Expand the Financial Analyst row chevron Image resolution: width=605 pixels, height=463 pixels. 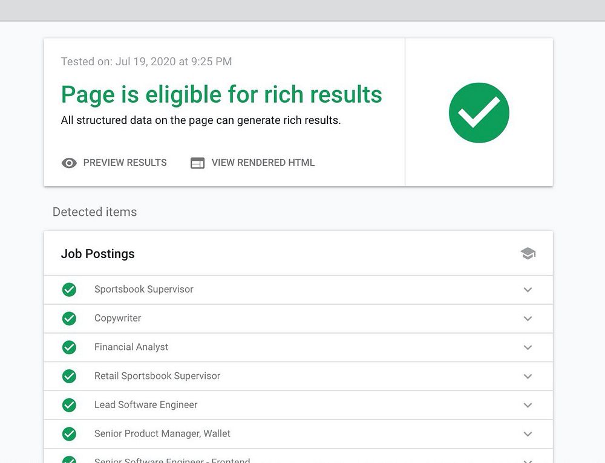coord(528,348)
